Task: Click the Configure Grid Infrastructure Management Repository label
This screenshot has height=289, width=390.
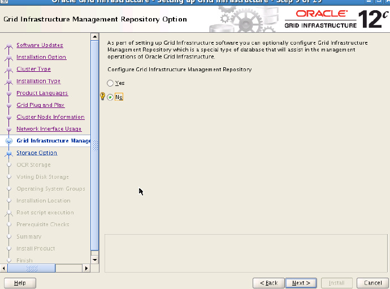Action: (x=179, y=70)
